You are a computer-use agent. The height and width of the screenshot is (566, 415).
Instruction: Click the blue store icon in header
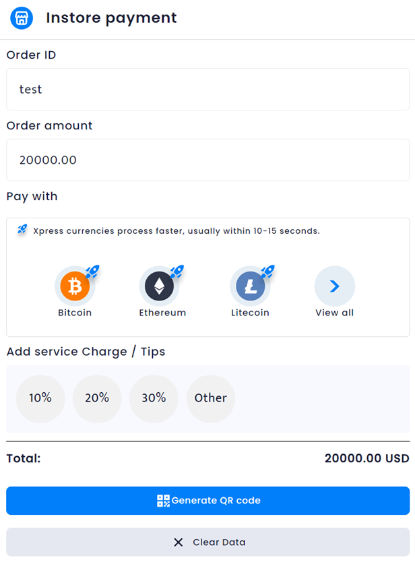click(22, 18)
